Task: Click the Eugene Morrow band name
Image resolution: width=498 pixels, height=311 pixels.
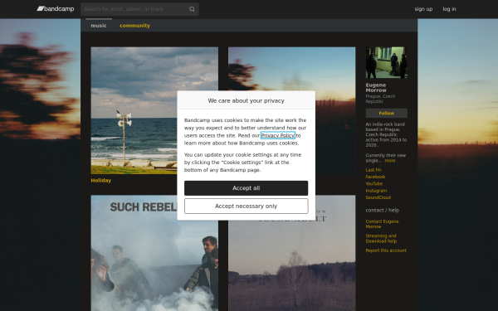Action: pos(376,88)
